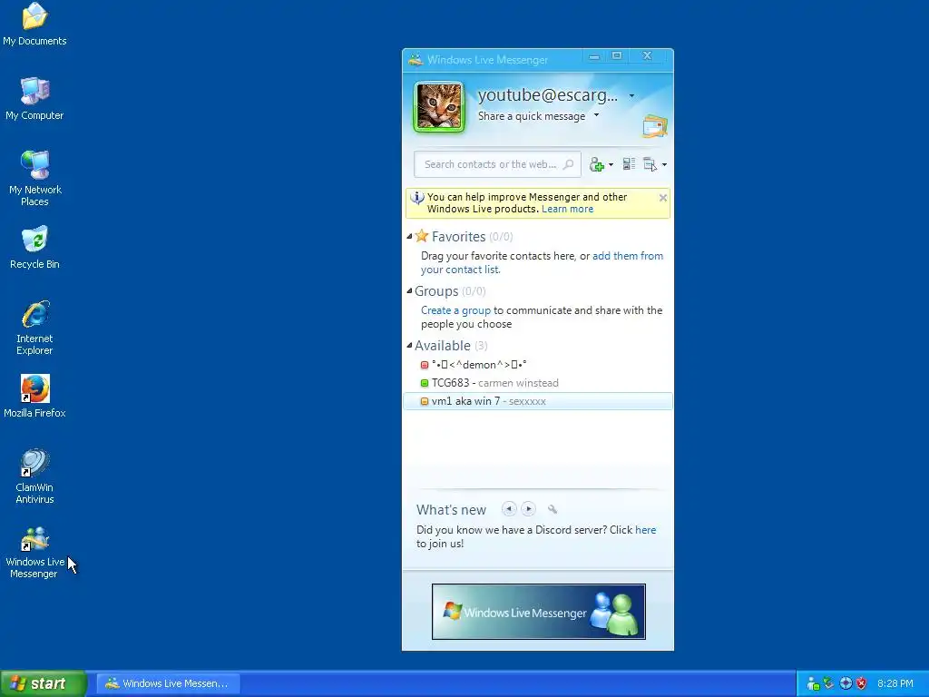929x697 pixels.
Task: Select My Network Places desktop icon
Action: point(35,178)
